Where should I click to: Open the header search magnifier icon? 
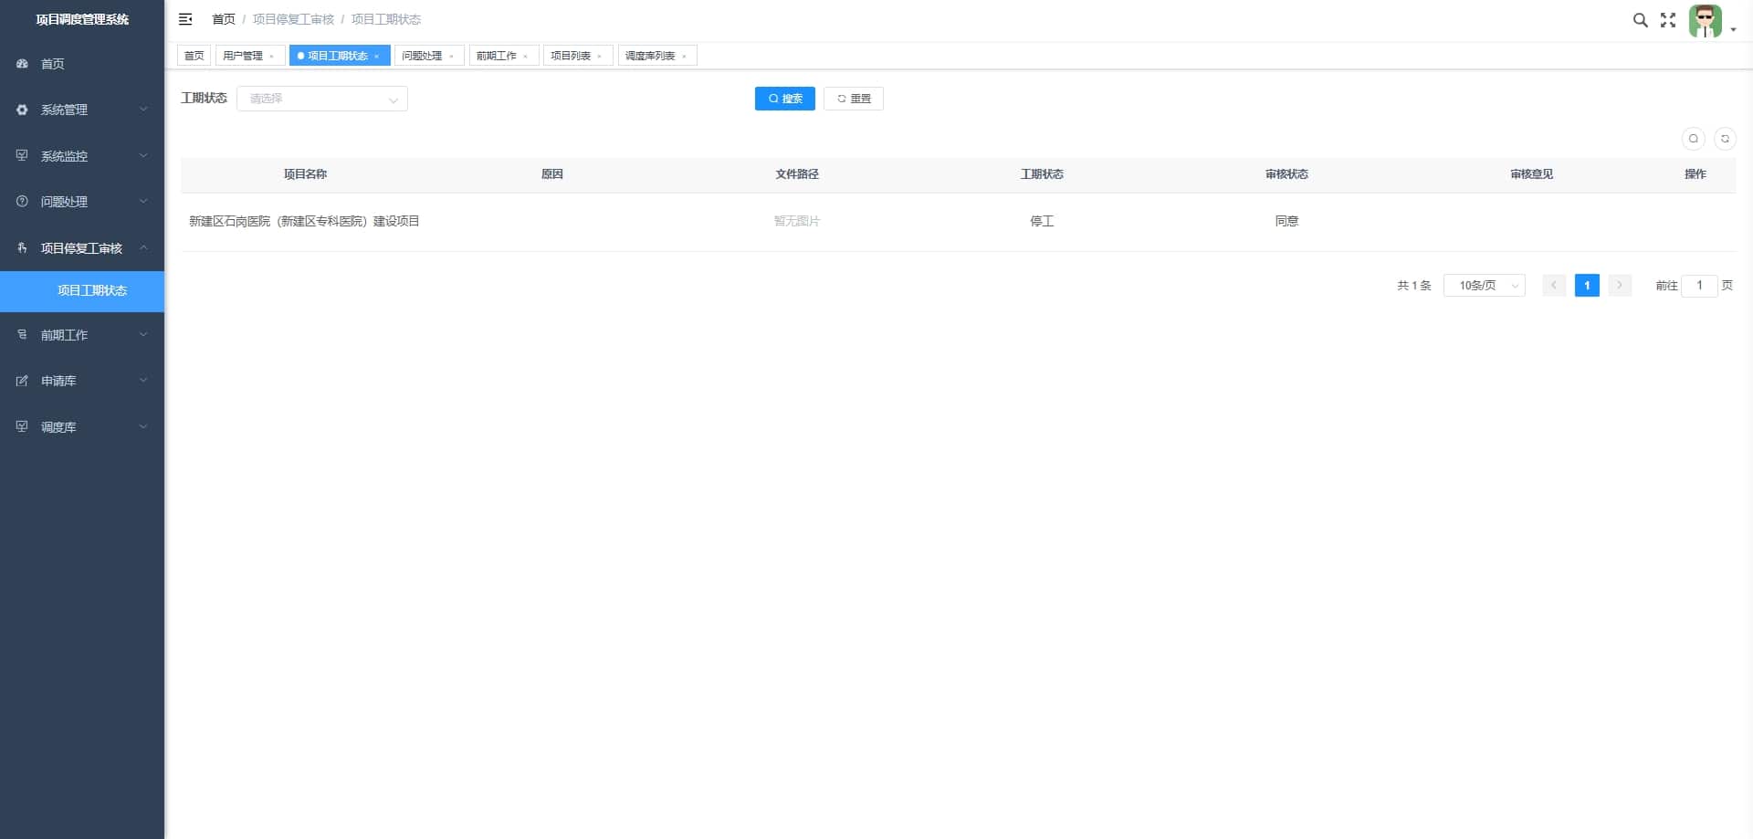pyautogui.click(x=1640, y=20)
